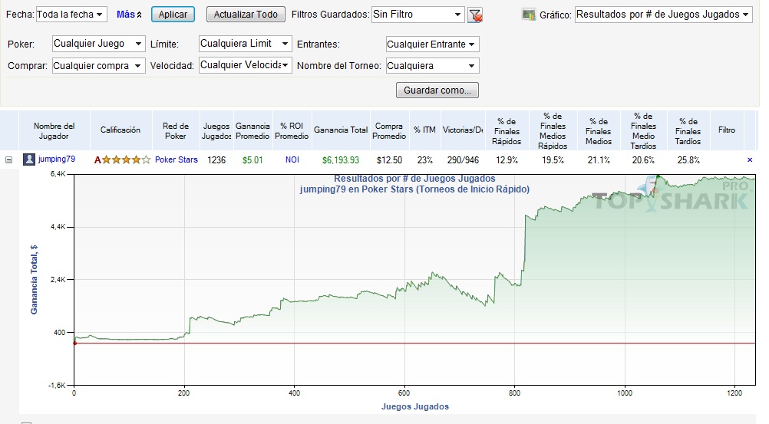Open jumping79 player avatar icon
The image size is (769, 424).
click(x=29, y=159)
